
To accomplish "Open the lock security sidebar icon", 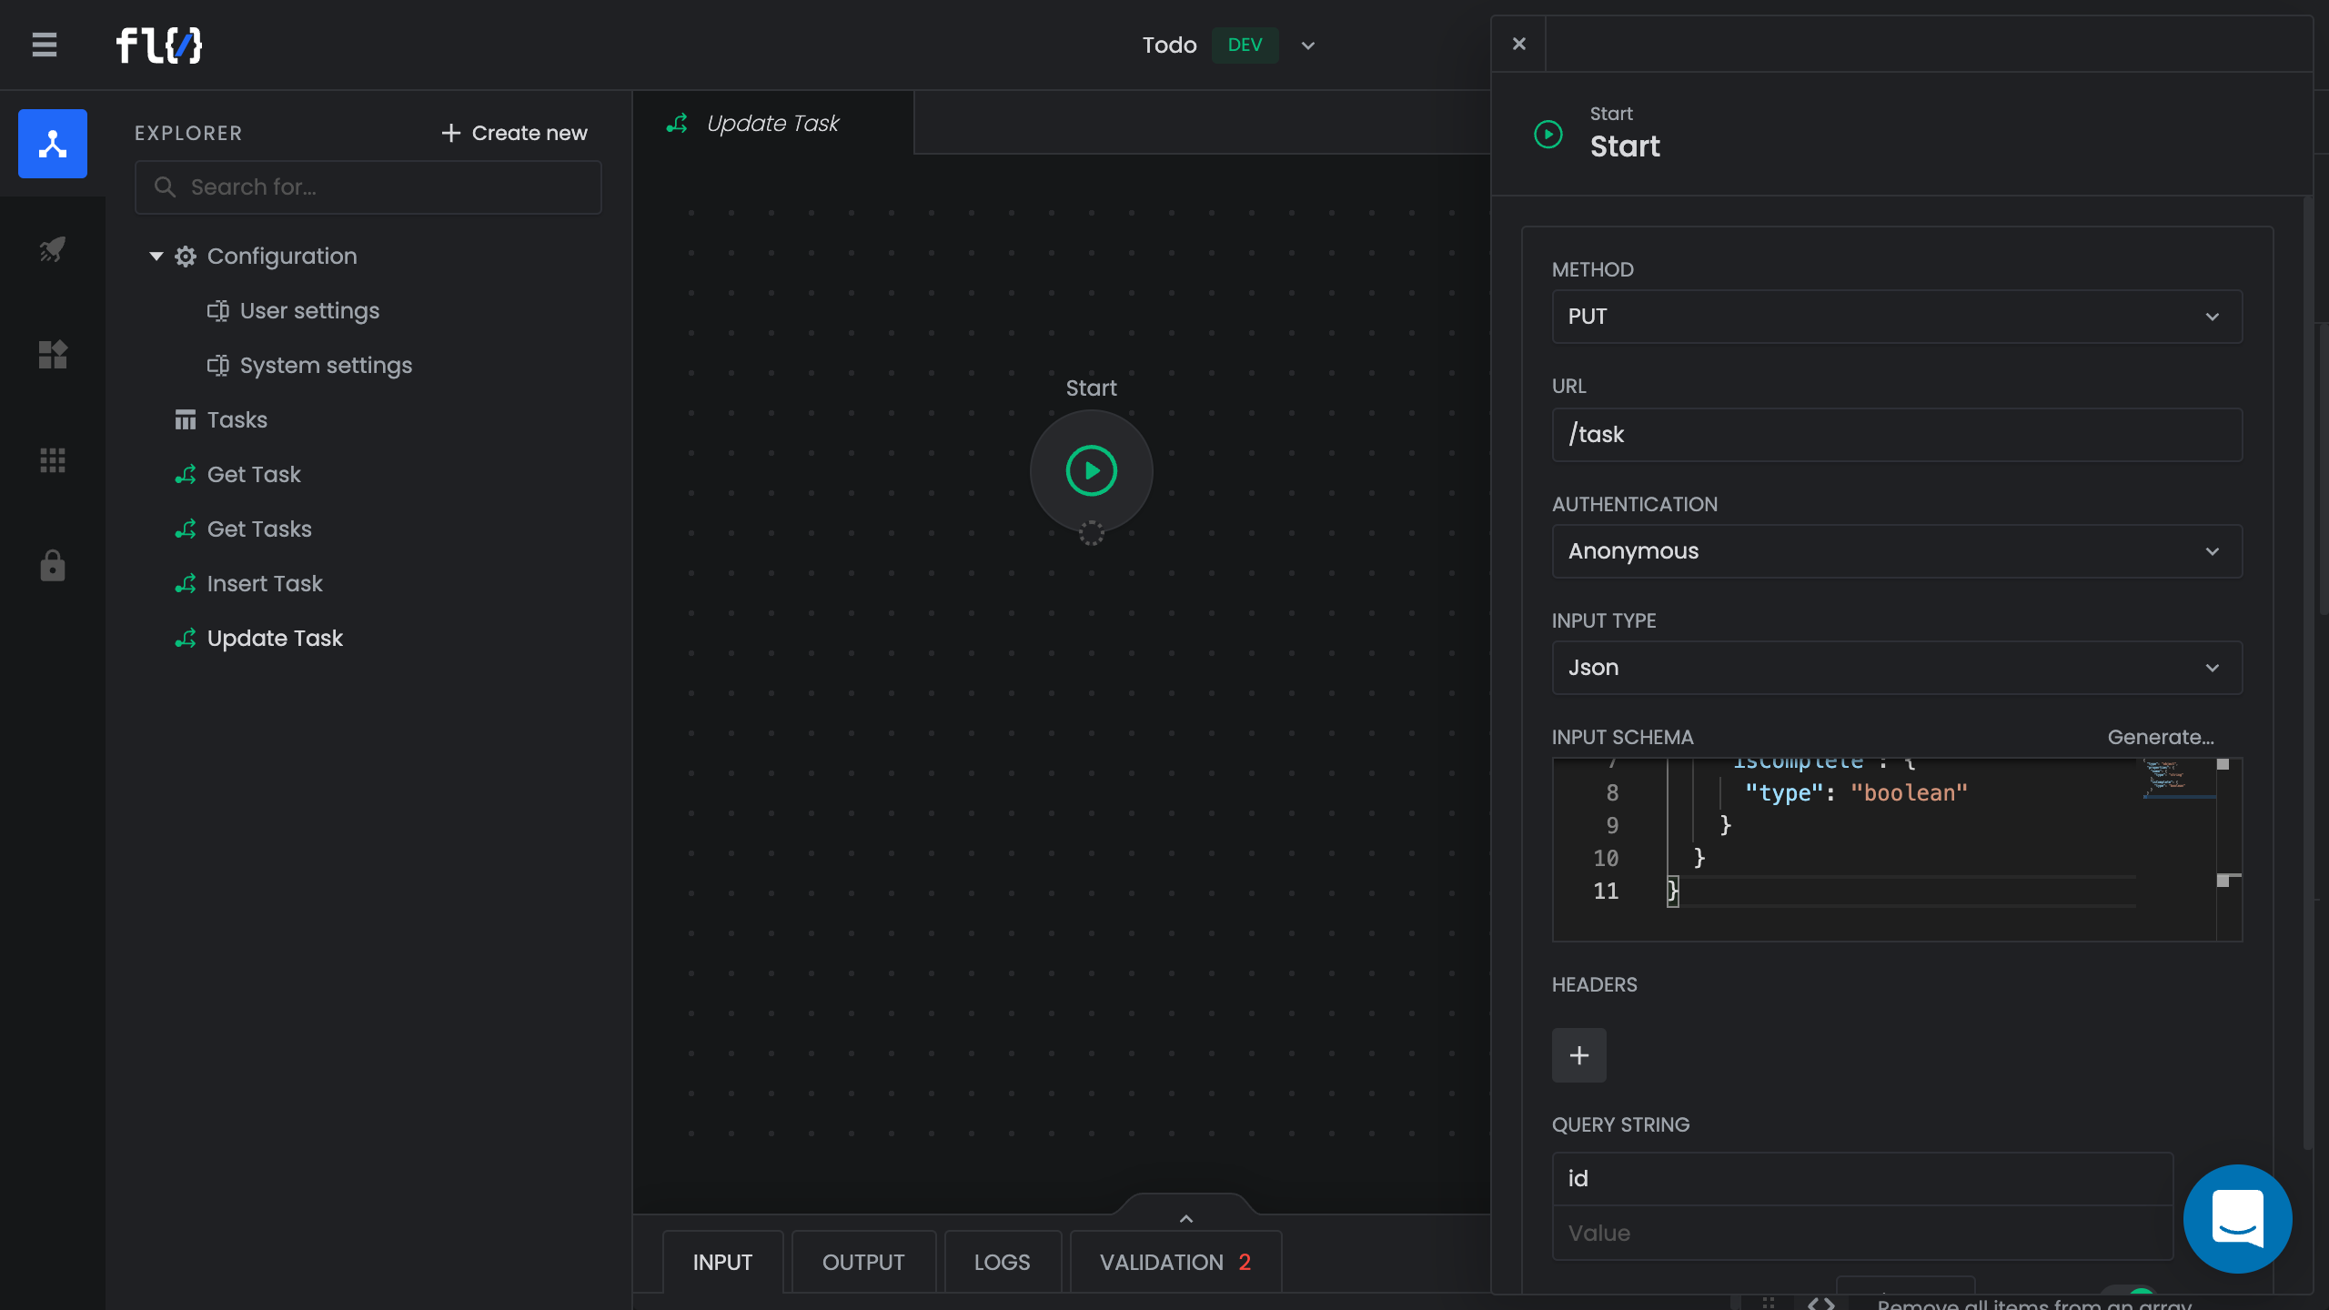I will coord(53,565).
